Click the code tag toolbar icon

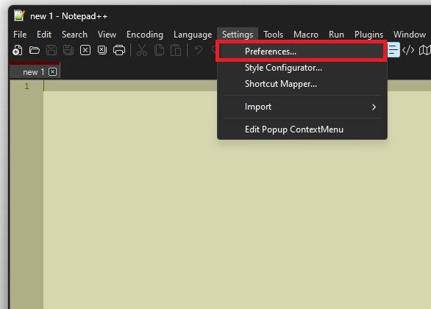pyautogui.click(x=408, y=50)
